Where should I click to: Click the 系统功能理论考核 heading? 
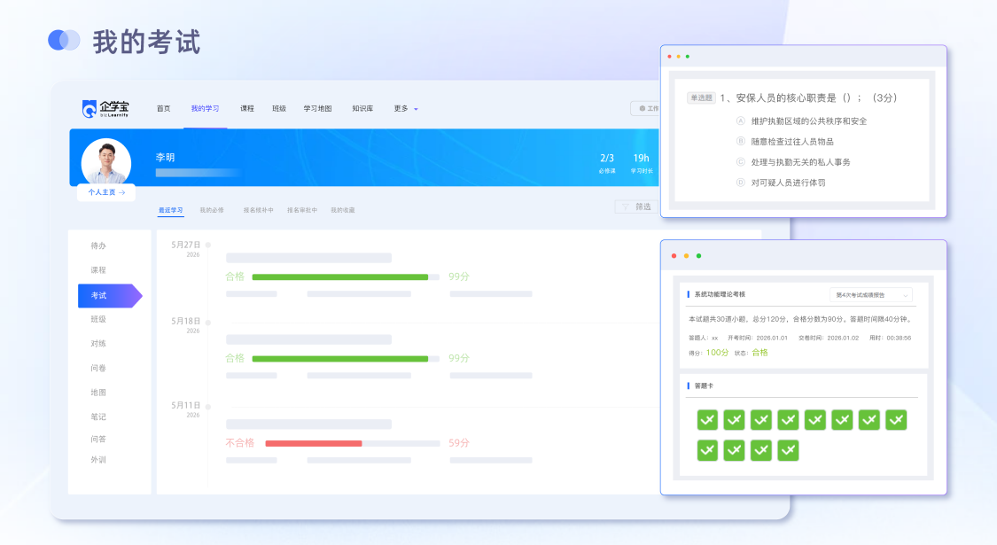(720, 294)
